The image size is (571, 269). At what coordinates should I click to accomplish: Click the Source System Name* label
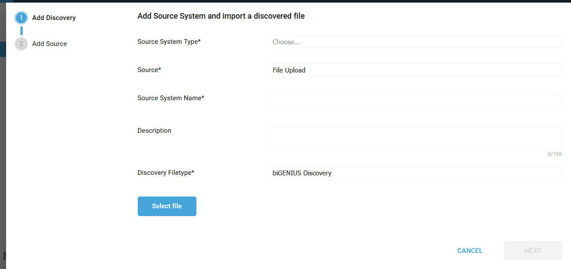pos(171,98)
